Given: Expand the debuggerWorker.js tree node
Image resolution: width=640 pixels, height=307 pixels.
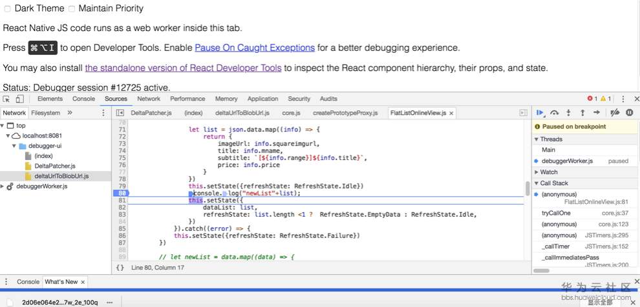Looking at the screenshot, I should pyautogui.click(x=2, y=186).
